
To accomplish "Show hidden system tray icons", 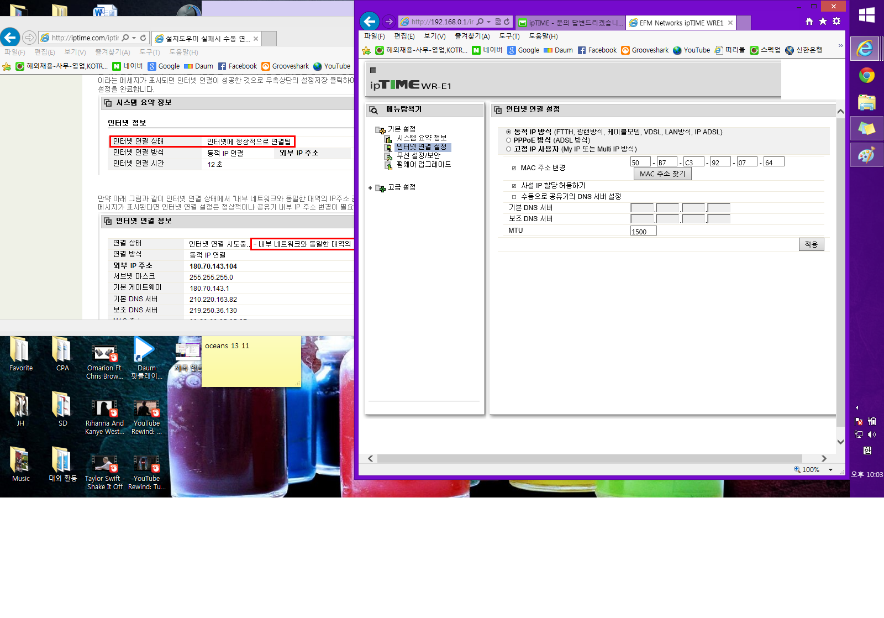I will [857, 407].
